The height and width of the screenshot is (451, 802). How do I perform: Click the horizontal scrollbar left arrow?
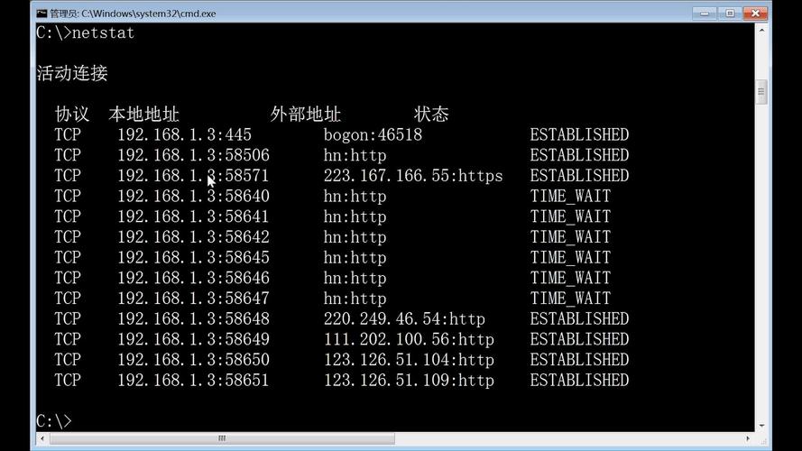[x=42, y=438]
